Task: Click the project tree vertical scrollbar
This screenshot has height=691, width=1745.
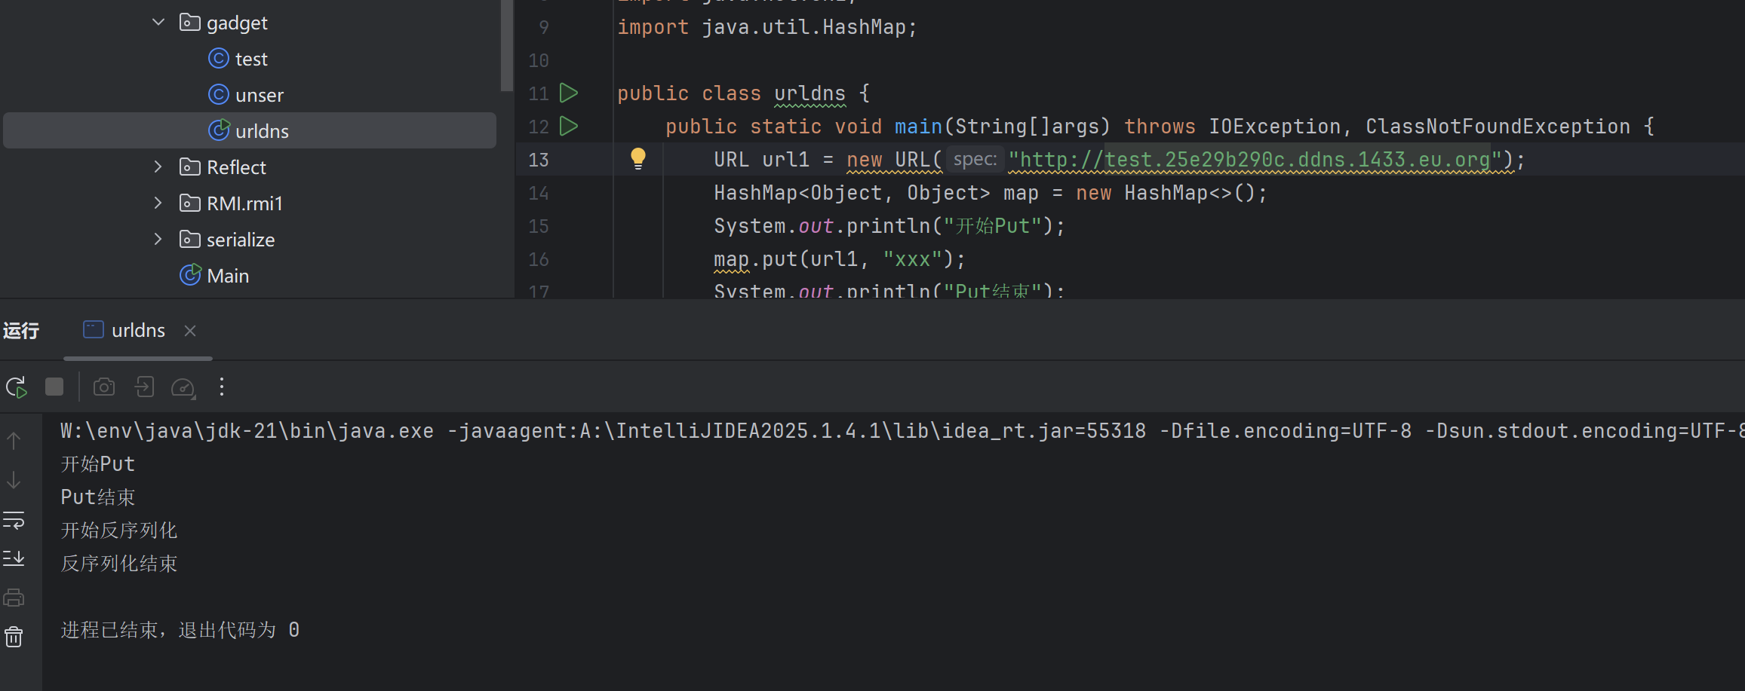Action: [507, 45]
